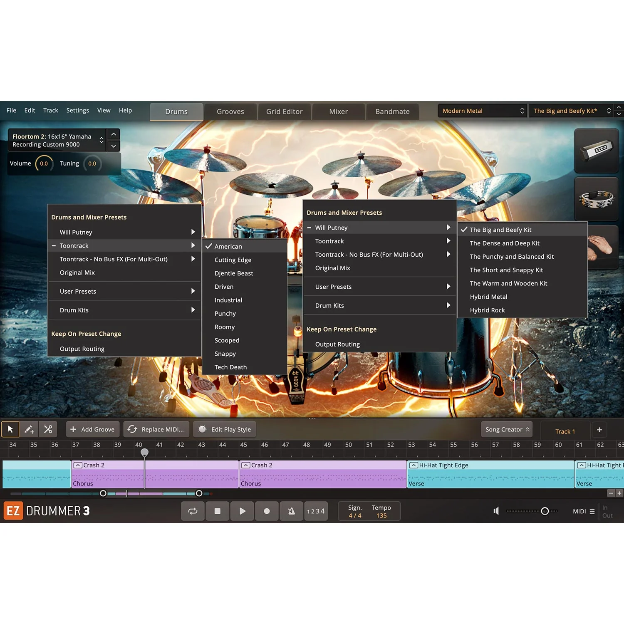The width and height of the screenshot is (624, 624).
Task: Click power-hand icon on Crash 2 block at bar 45
Action: click(x=245, y=465)
